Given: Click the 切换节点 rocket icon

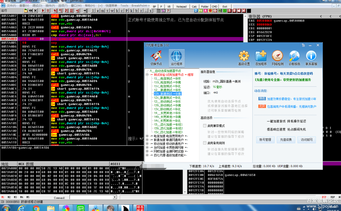Looking at the screenshot, I should [156, 58].
